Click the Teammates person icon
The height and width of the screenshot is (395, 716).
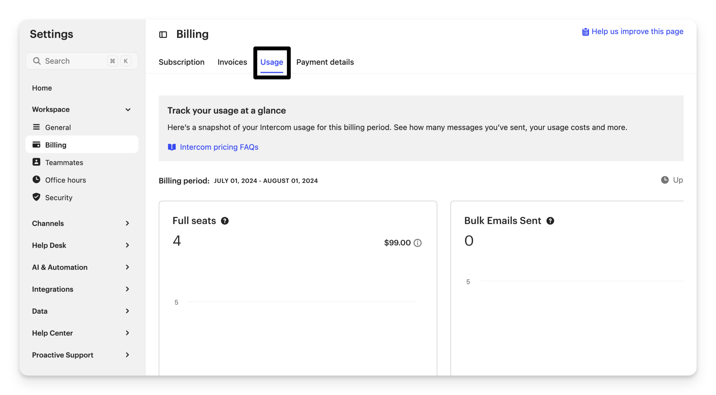pyautogui.click(x=36, y=162)
